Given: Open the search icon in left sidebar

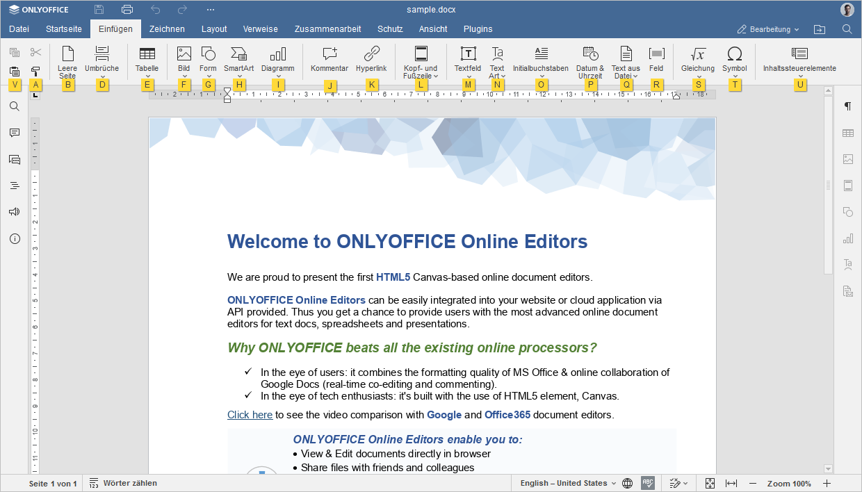Looking at the screenshot, I should coord(15,106).
